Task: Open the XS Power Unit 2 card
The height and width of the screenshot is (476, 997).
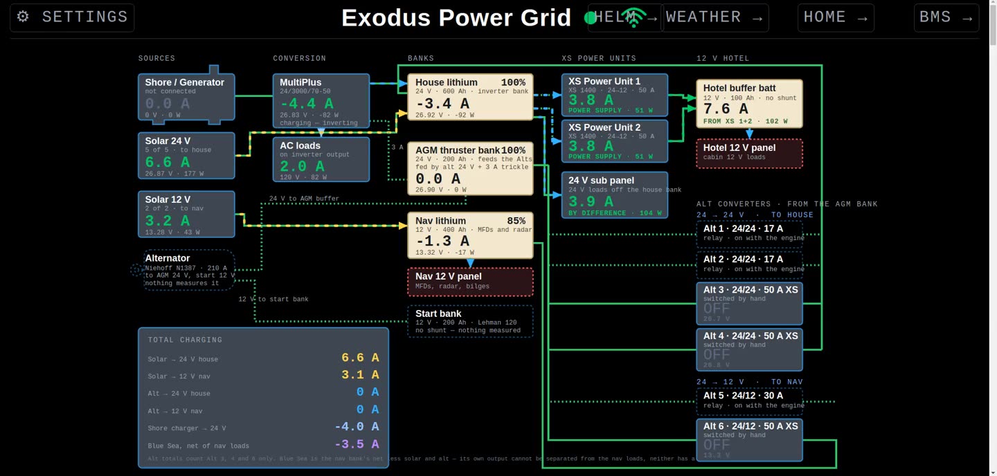Action: (x=615, y=141)
